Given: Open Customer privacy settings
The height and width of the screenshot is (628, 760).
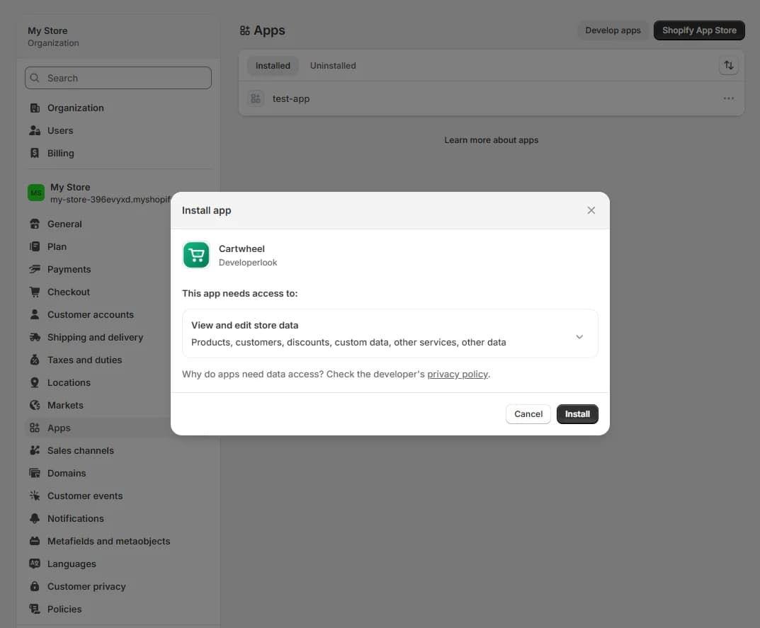Looking at the screenshot, I should [118, 586].
